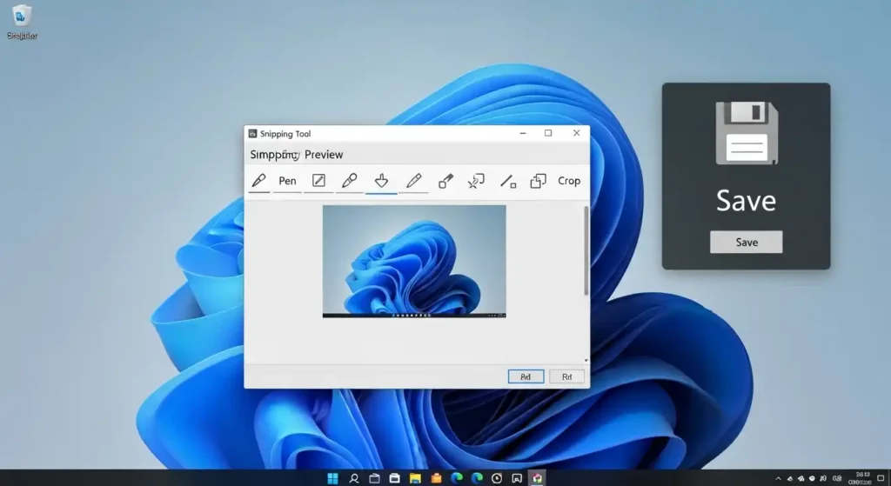This screenshot has width=891, height=486.
Task: Open File Explorer folder in taskbar
Action: click(415, 479)
